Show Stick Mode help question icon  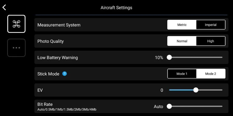[x=64, y=74]
